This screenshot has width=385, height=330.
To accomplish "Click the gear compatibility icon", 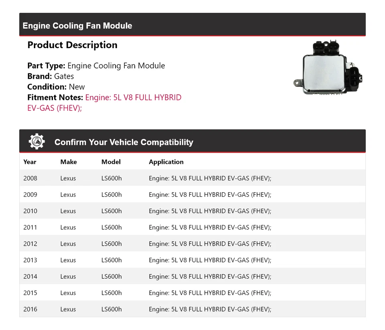I will coord(36,142).
